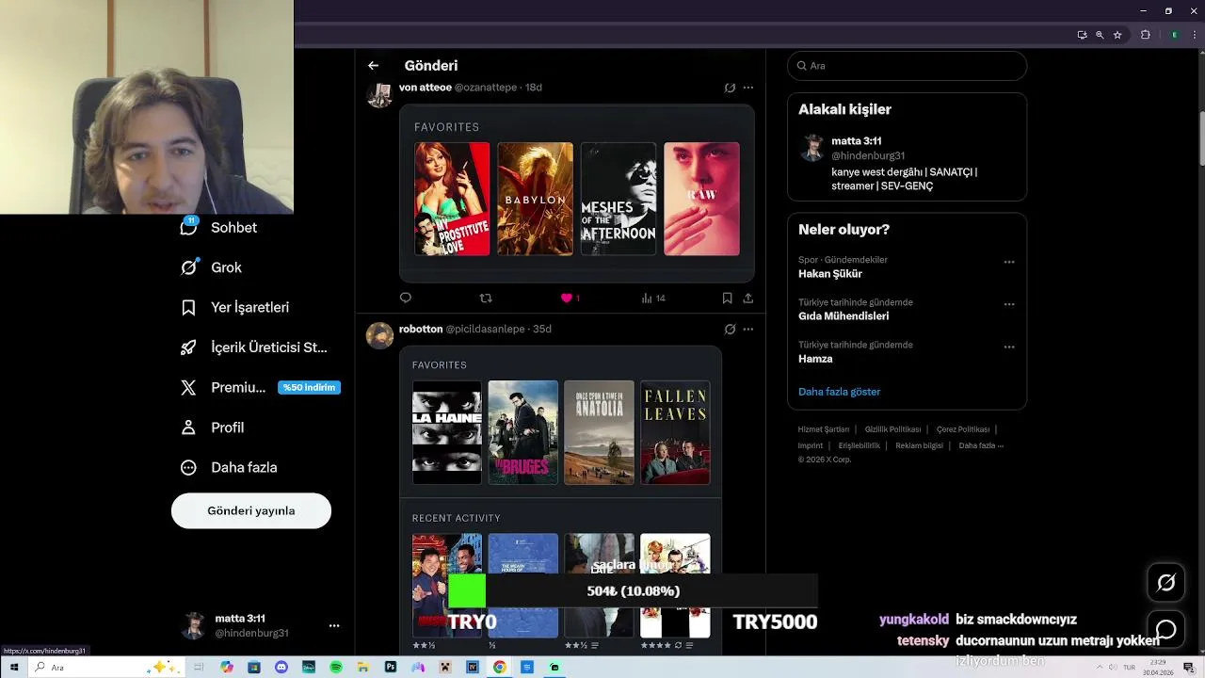
Task: Open the Babylon poster image
Action: pyautogui.click(x=535, y=199)
